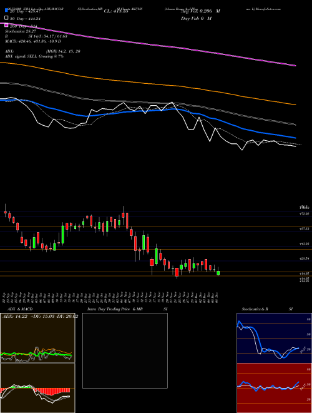
Task: Click the 457.53 price axis label
Action: pos(305,229)
